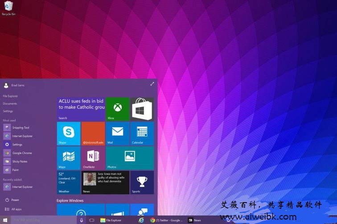This screenshot has height=224, width=337.
Task: Open Settings with gear icon in Most used
Action: coord(13,145)
